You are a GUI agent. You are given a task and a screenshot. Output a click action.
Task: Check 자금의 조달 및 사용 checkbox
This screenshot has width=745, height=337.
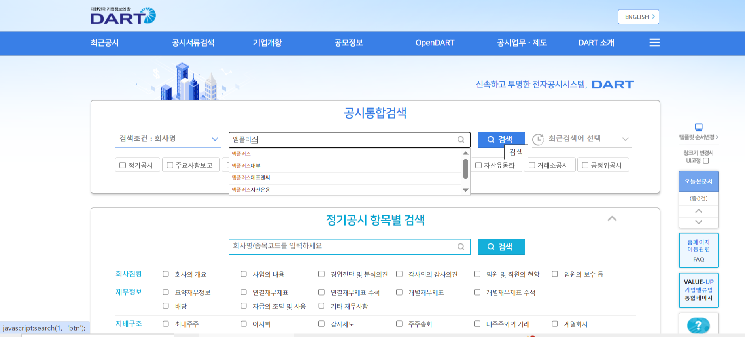point(244,306)
